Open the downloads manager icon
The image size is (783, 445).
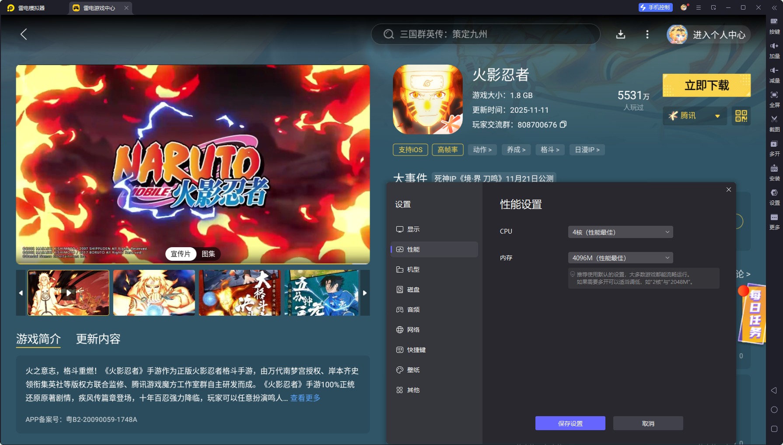(621, 34)
